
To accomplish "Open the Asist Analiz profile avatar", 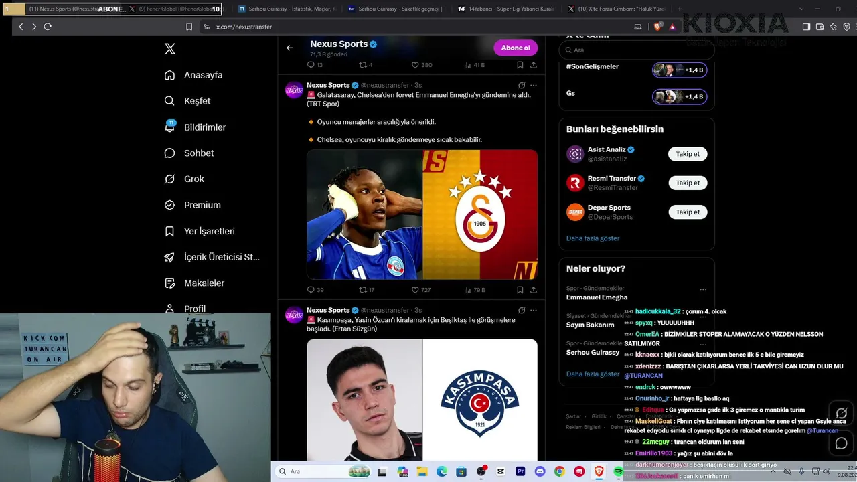I will point(575,154).
